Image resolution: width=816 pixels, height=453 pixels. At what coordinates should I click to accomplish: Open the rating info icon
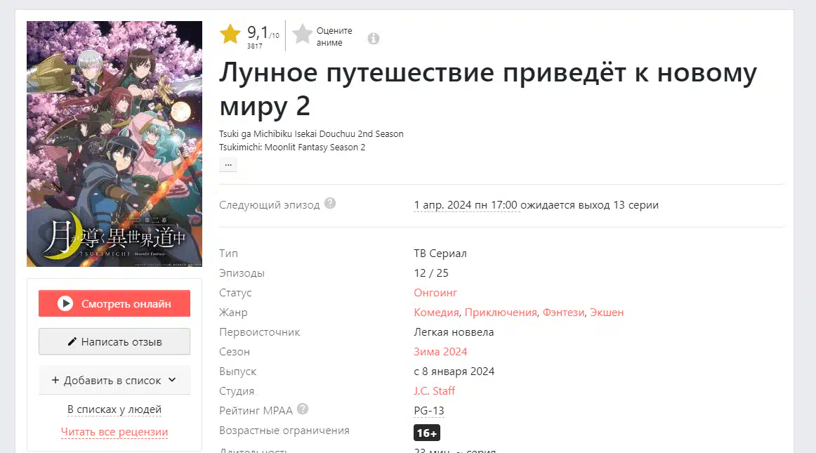[x=374, y=39]
